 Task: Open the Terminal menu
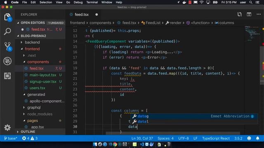click(x=92, y=2)
